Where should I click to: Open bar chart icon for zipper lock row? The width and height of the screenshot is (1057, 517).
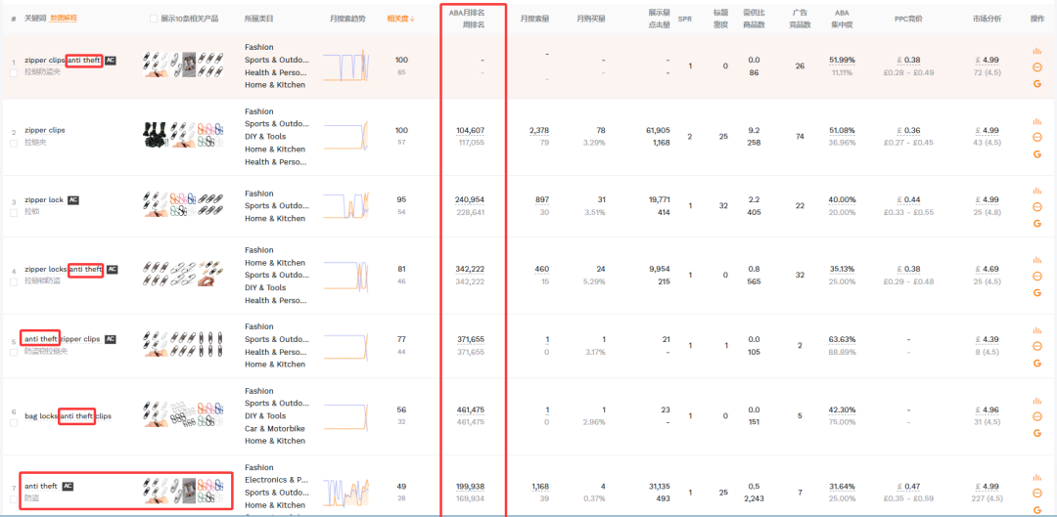click(1036, 191)
